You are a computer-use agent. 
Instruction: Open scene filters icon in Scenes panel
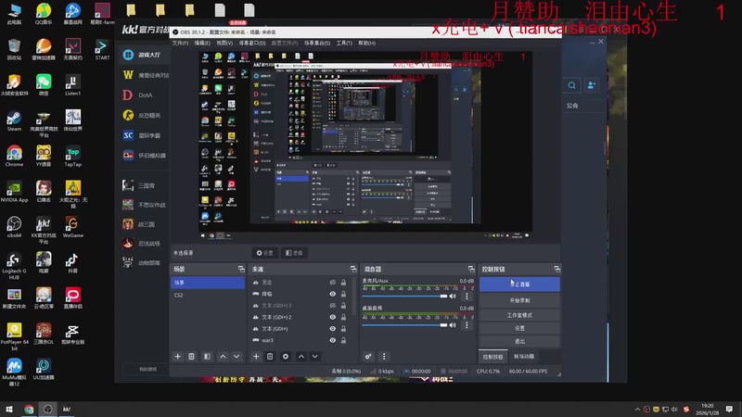click(x=207, y=357)
